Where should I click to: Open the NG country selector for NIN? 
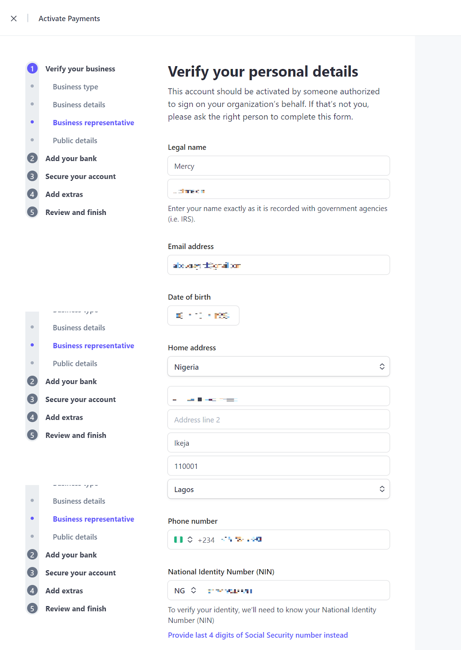click(185, 590)
